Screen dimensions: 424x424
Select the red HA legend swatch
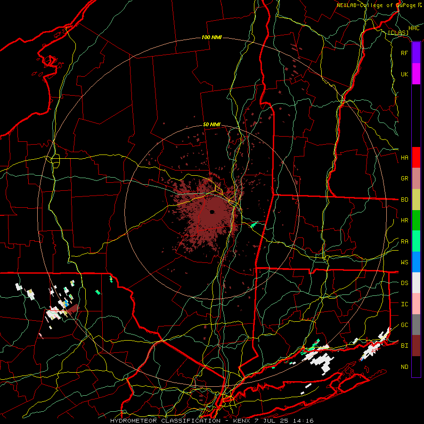click(416, 157)
